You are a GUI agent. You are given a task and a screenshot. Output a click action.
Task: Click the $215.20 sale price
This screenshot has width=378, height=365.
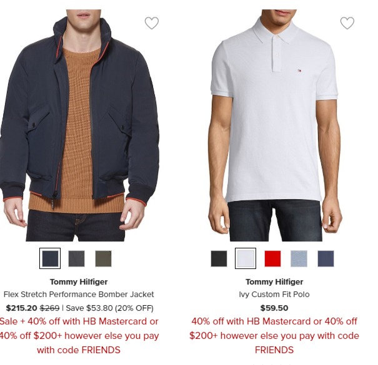pos(21,308)
